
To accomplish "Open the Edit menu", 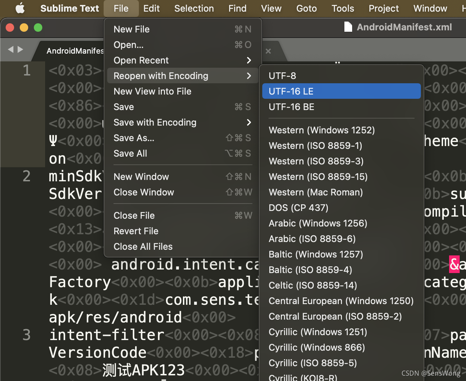I will click(x=151, y=8).
